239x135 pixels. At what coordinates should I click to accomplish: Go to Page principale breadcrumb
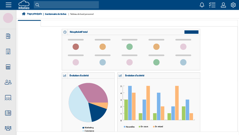coord(34,14)
